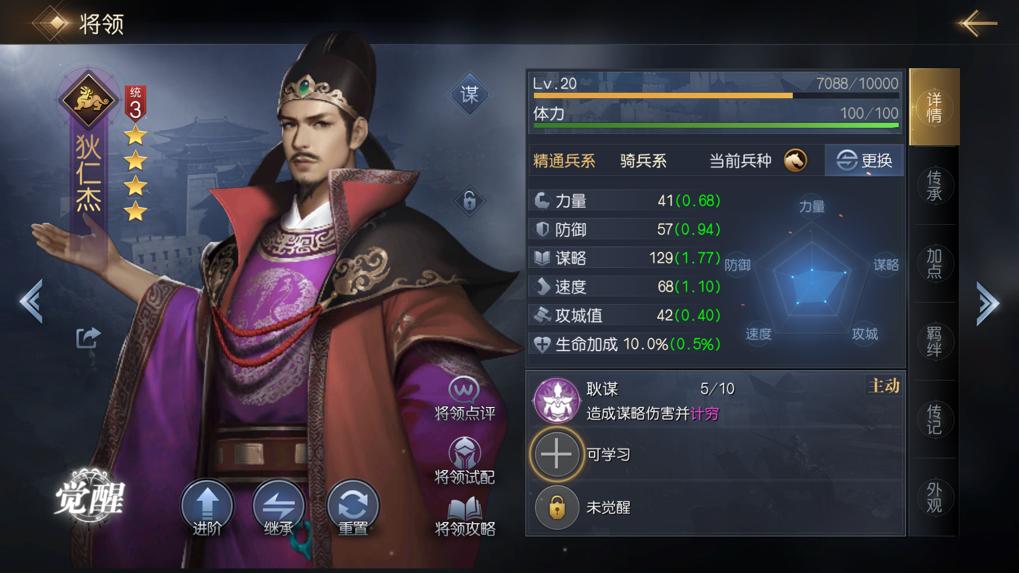Image resolution: width=1019 pixels, height=573 pixels.
Task: Switch to the 加点 tab
Action: pyautogui.click(x=934, y=263)
